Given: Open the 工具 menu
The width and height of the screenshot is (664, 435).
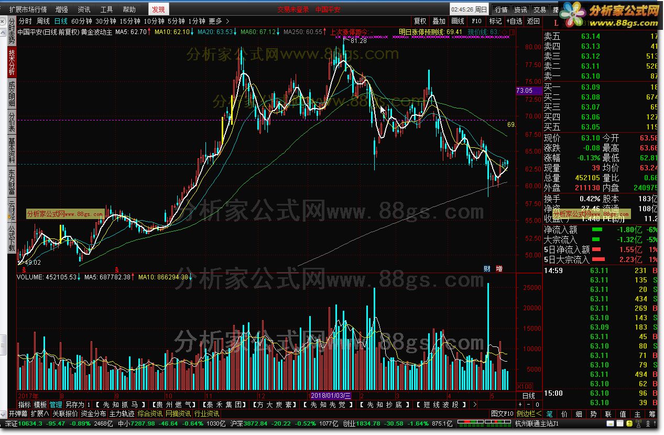Looking at the screenshot, I should coord(106,9).
